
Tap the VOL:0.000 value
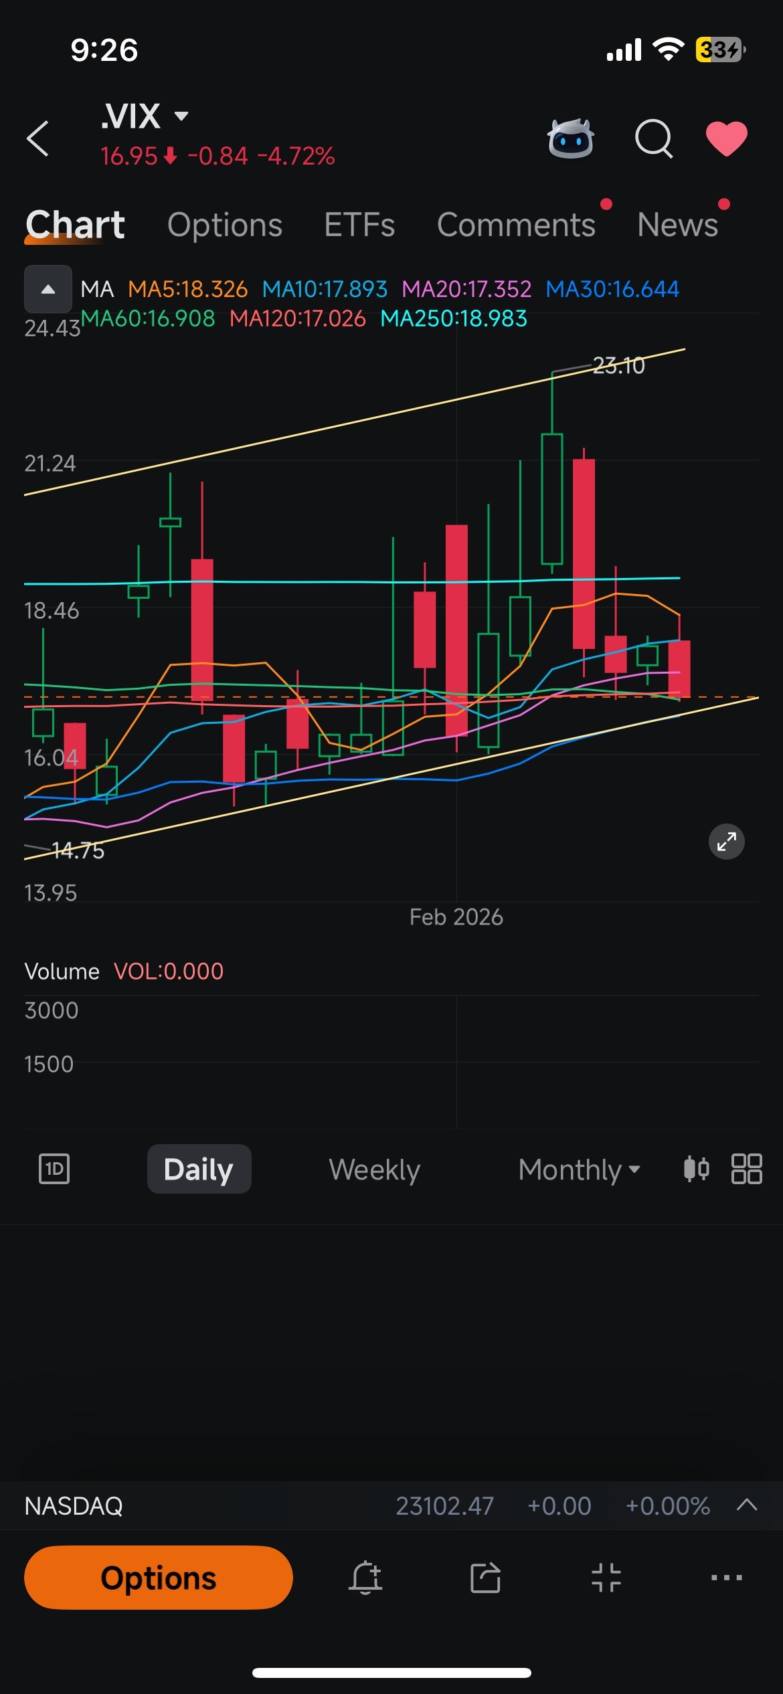169,971
